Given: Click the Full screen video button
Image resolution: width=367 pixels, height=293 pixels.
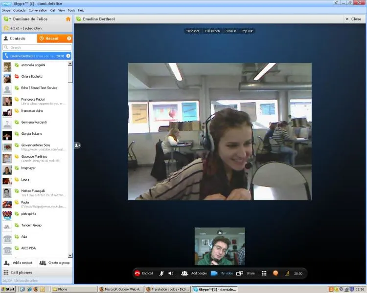Looking at the screenshot, I should [212, 31].
